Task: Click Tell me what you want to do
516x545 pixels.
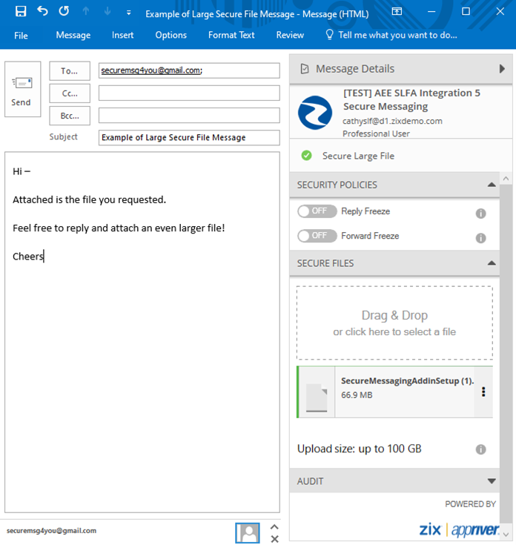Action: tap(391, 35)
